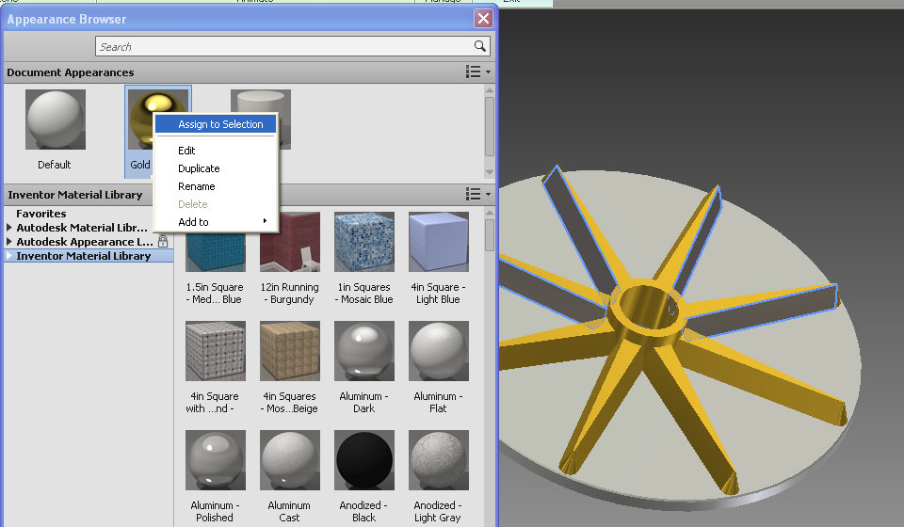Open Document Appearances view options list icon
Viewport: 904px width, 527px height.
pyautogui.click(x=478, y=72)
